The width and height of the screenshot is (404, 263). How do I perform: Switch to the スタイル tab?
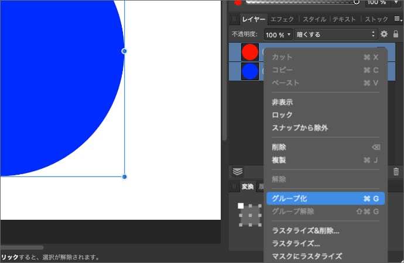314,19
